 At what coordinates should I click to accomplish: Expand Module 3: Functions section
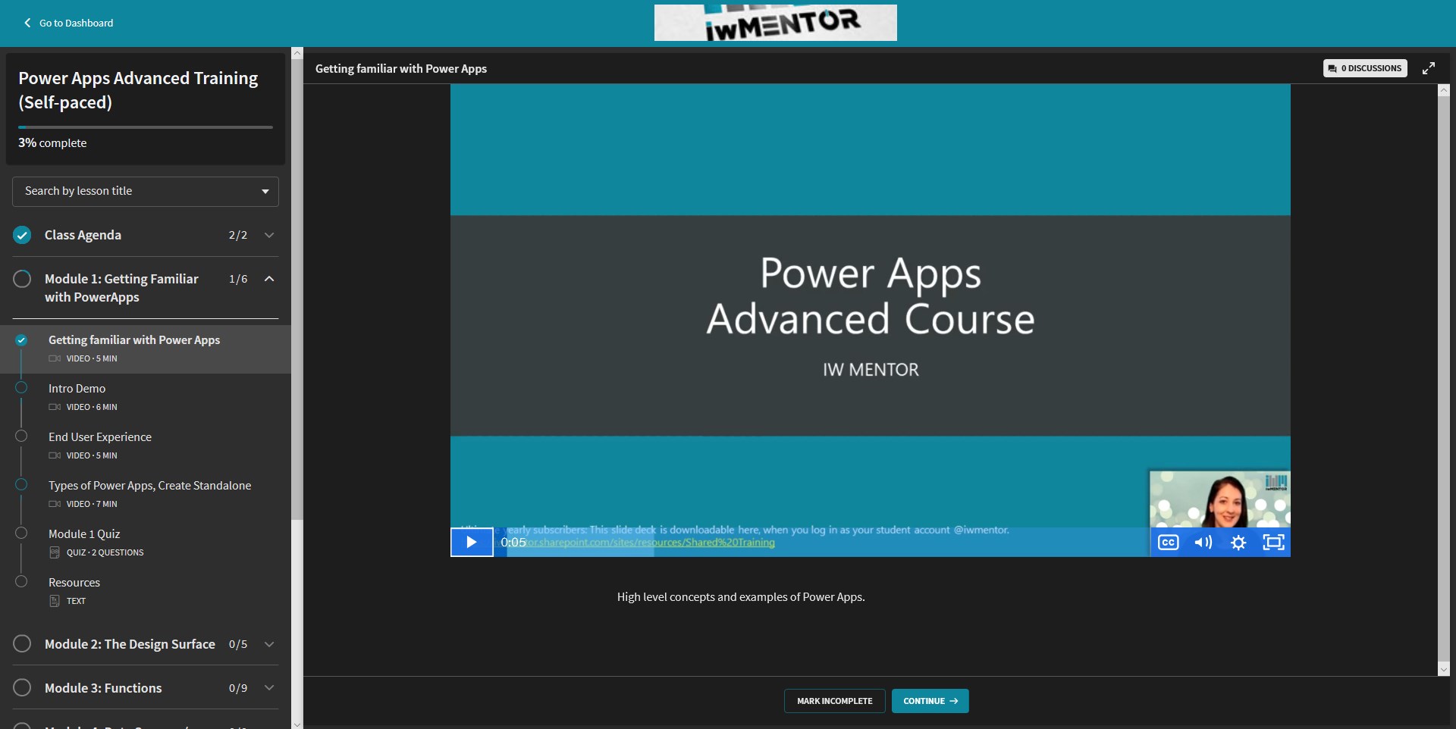(x=269, y=688)
